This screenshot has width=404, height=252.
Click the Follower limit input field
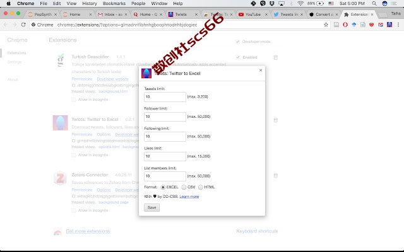coord(165,117)
